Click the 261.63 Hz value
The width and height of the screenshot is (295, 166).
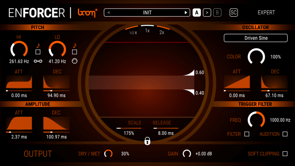[x=19, y=61]
